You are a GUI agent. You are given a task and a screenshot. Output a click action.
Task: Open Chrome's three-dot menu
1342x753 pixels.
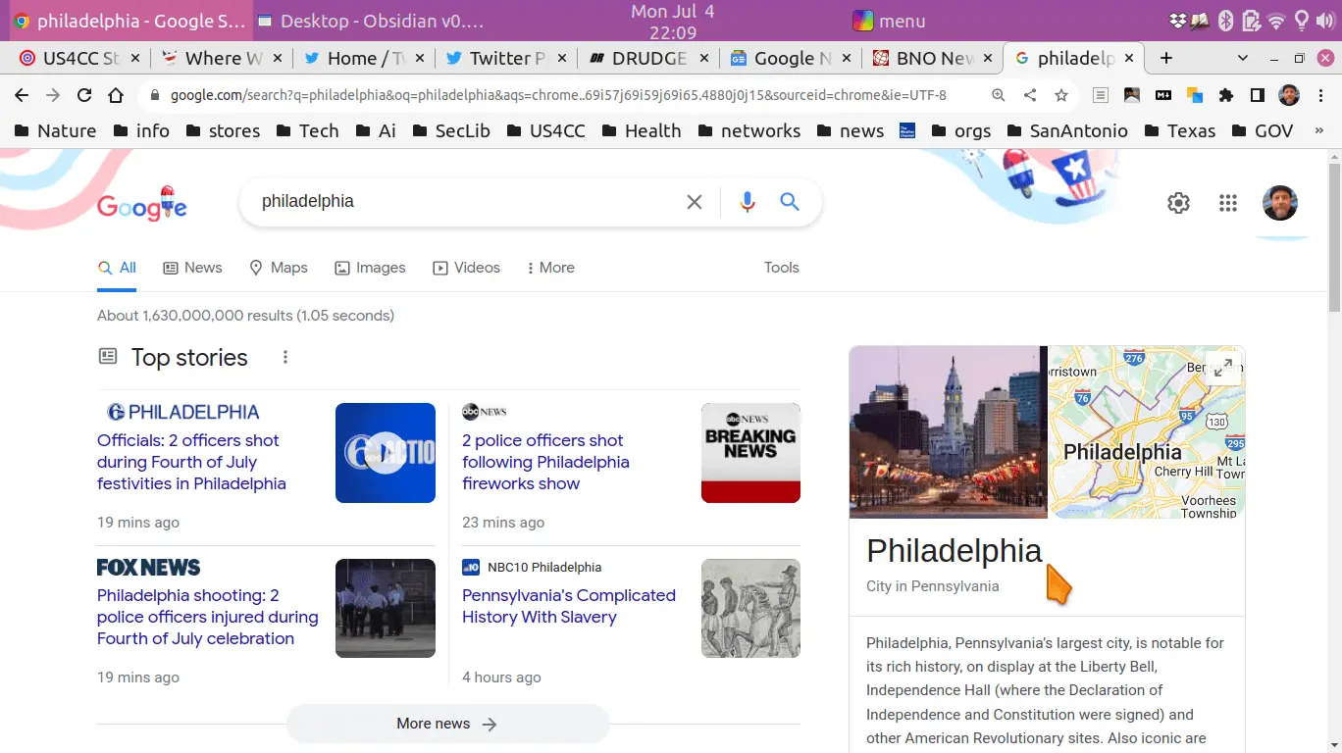click(1320, 95)
